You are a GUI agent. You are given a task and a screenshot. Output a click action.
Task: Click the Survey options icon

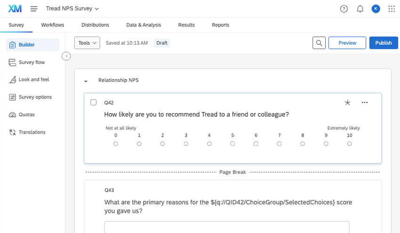pos(12,97)
